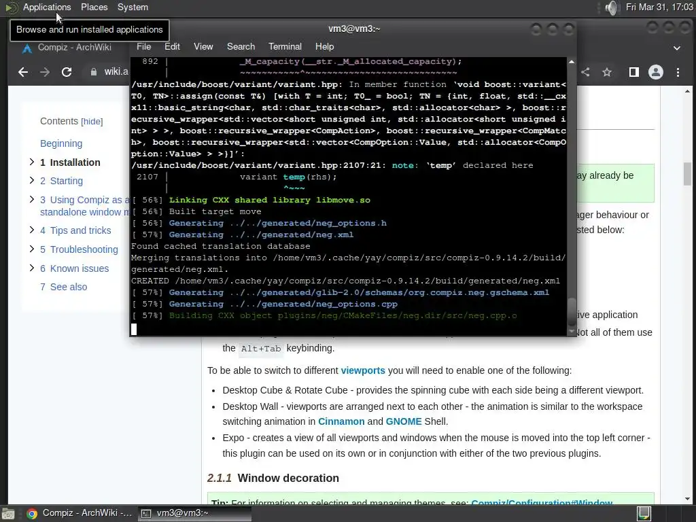Open the browser tab search dropdown
The width and height of the screenshot is (696, 522).
[x=677, y=48]
